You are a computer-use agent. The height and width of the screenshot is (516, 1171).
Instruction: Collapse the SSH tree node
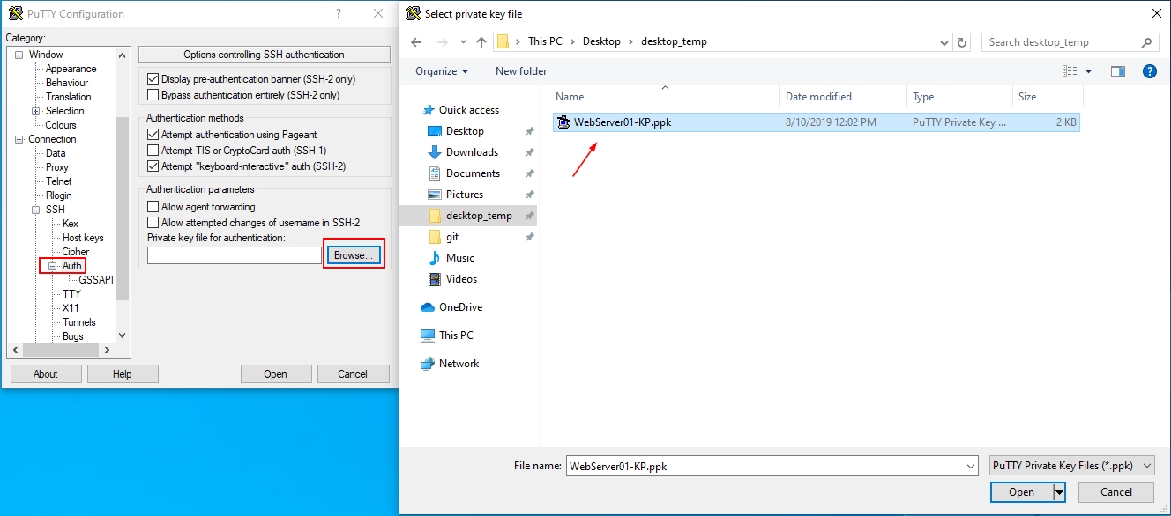pos(36,210)
